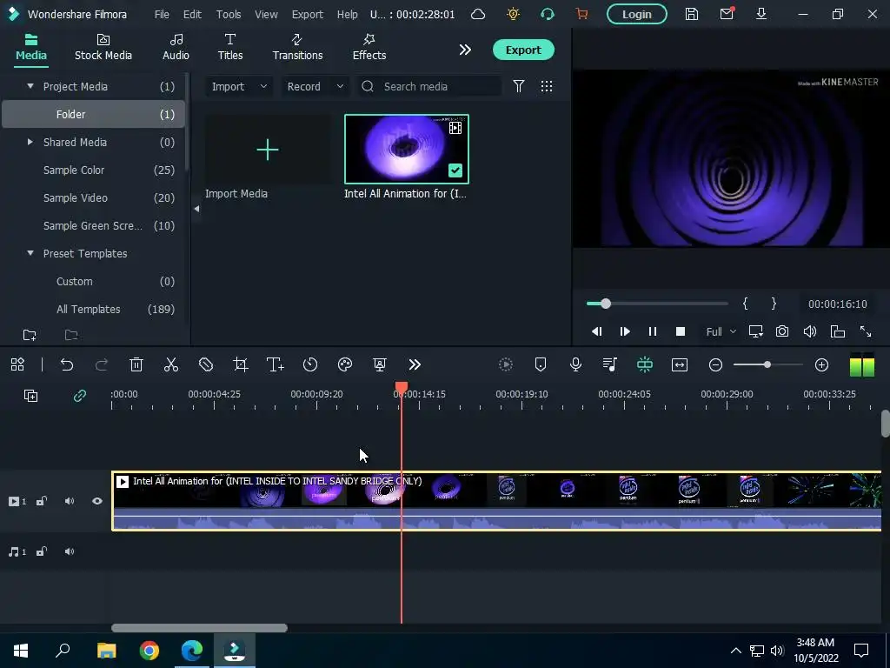Adjust the timeline zoom slider handle
890x668 pixels.
point(767,364)
